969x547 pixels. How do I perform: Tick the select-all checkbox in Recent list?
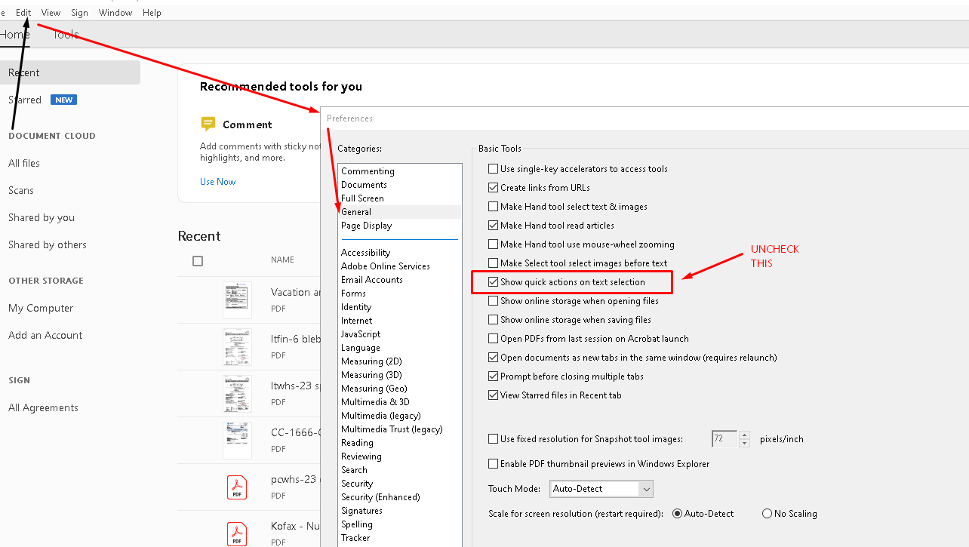point(198,261)
